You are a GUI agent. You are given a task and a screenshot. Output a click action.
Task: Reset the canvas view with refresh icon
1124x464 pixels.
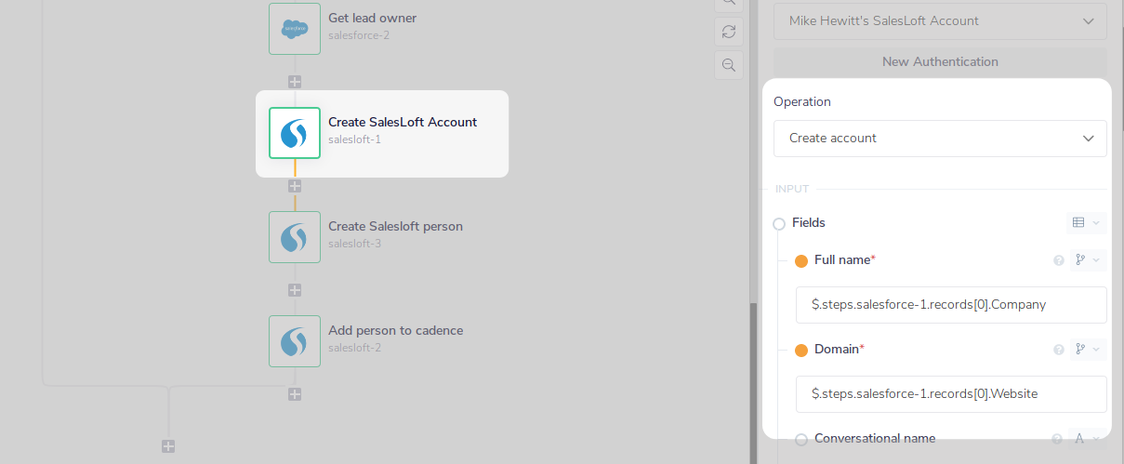coord(729,32)
